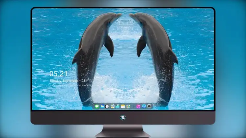Open the blue App Store dock icon
The width and height of the screenshot is (246, 138).
pyautogui.click(x=144, y=106)
